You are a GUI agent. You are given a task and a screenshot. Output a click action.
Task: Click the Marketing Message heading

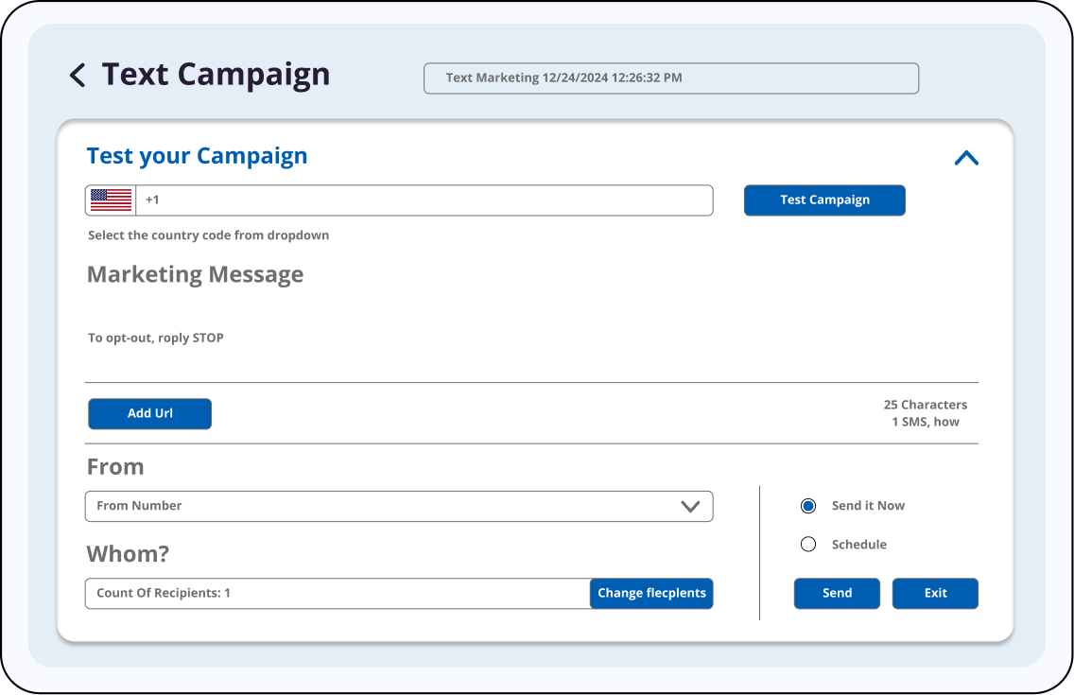(x=195, y=275)
